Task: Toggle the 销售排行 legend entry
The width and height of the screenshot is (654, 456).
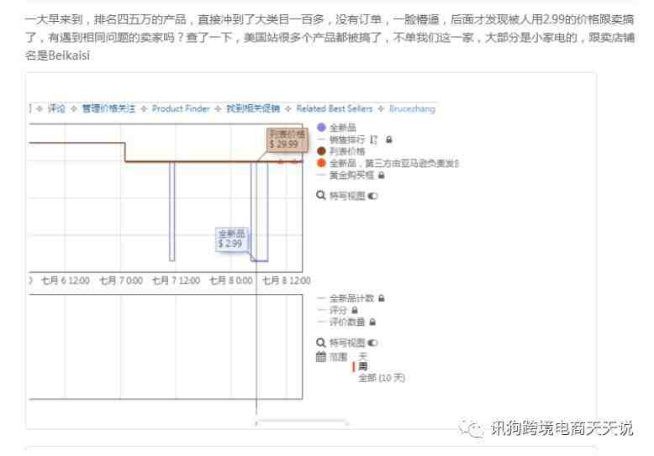Action: [346, 139]
